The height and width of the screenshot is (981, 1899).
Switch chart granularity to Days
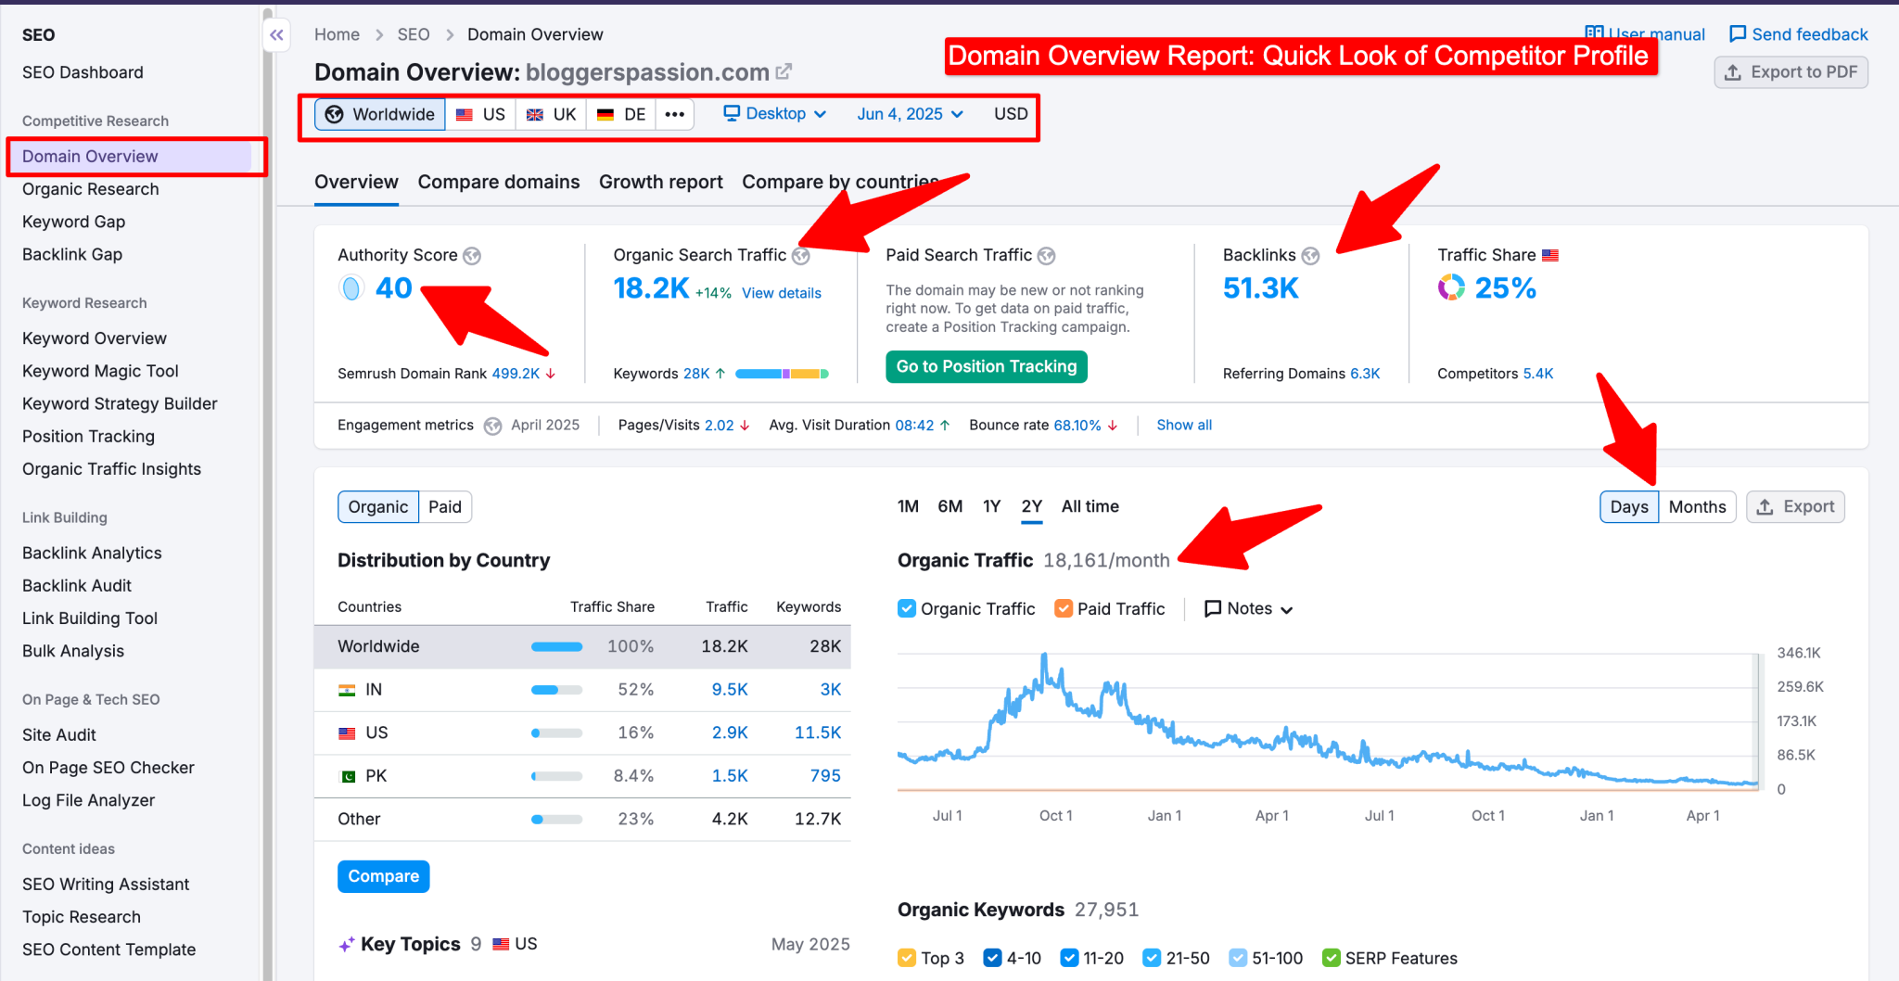coord(1629,507)
